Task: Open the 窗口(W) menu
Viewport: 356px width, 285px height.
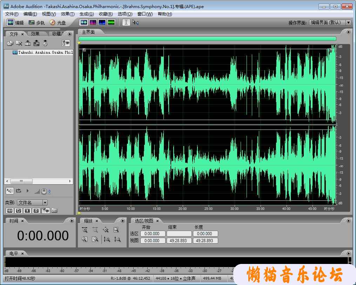Action: click(145, 14)
